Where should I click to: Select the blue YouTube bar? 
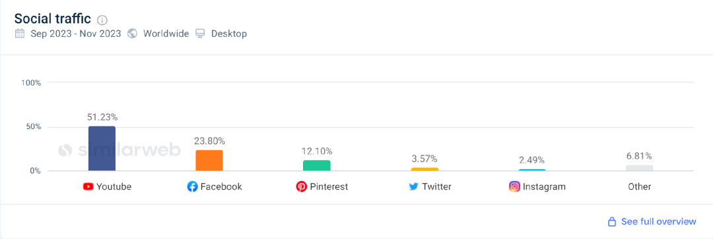[x=102, y=148]
